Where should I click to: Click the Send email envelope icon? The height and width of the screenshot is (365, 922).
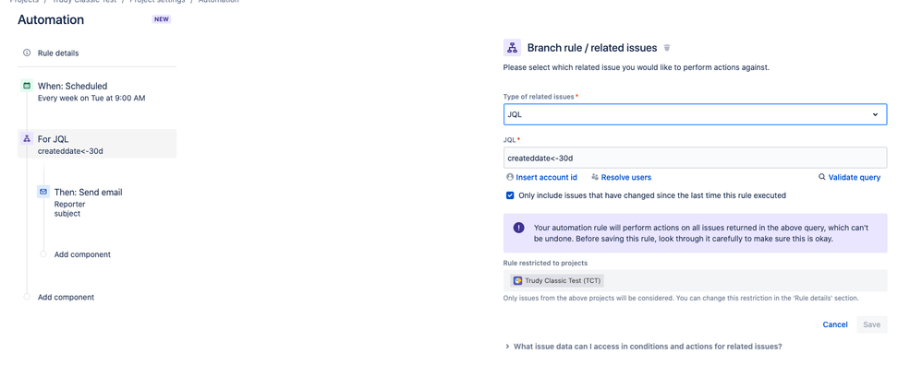(x=42, y=192)
